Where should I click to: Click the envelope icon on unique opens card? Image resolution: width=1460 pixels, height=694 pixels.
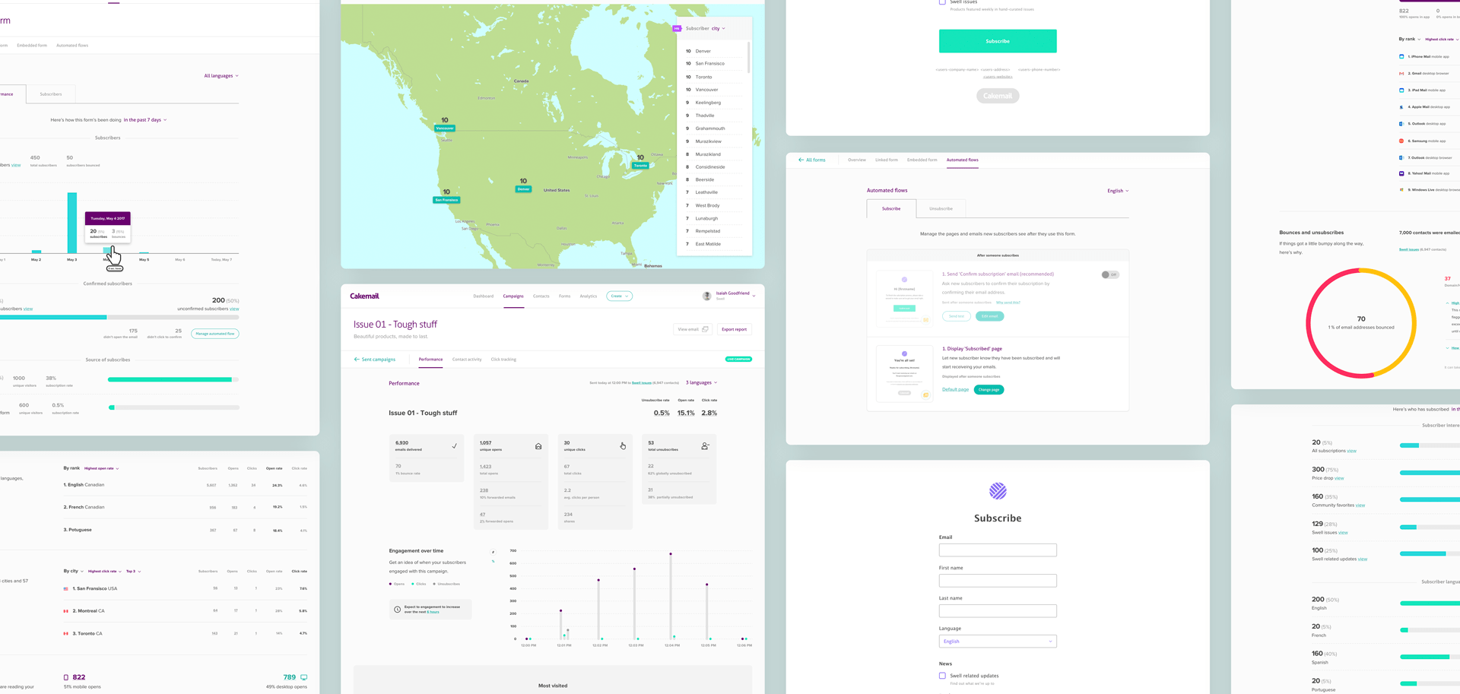(x=538, y=446)
